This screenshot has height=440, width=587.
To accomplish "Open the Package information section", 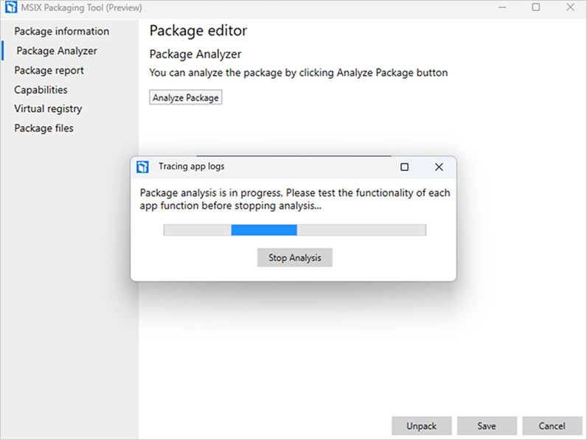I will pyautogui.click(x=62, y=31).
